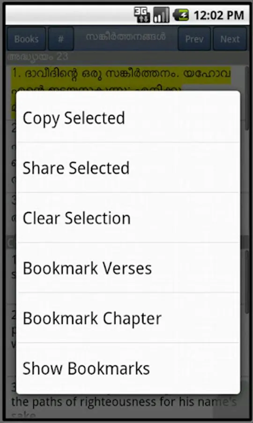Tap Clear Selection entry

pos(128,218)
